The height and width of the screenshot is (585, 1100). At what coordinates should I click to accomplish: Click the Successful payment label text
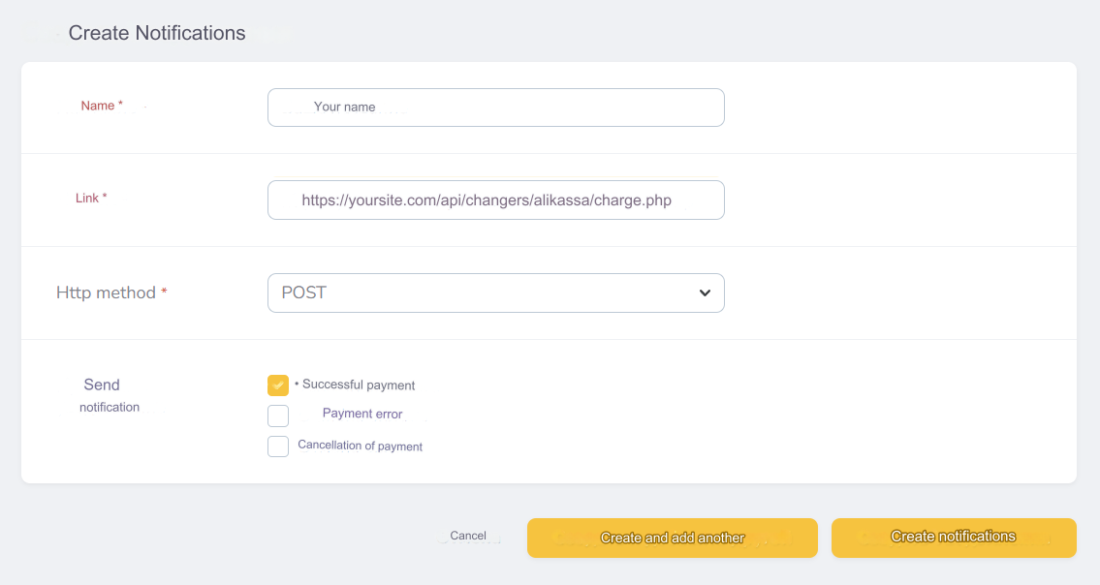tap(359, 385)
